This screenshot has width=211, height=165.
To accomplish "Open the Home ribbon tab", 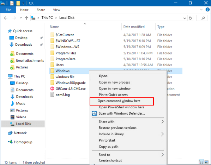I will (x=24, y=10).
